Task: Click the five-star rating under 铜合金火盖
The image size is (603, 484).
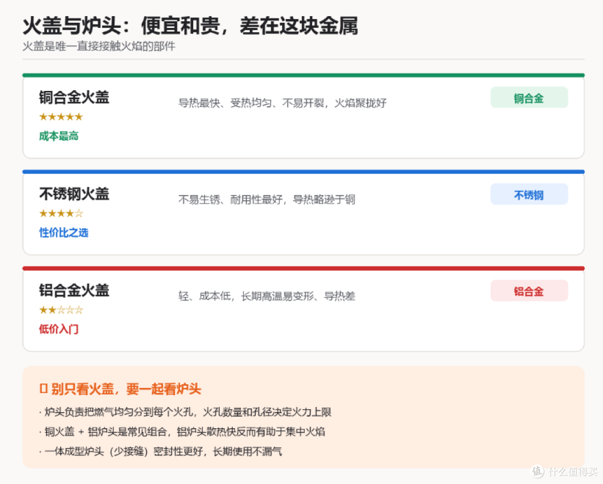Action: 61,117
